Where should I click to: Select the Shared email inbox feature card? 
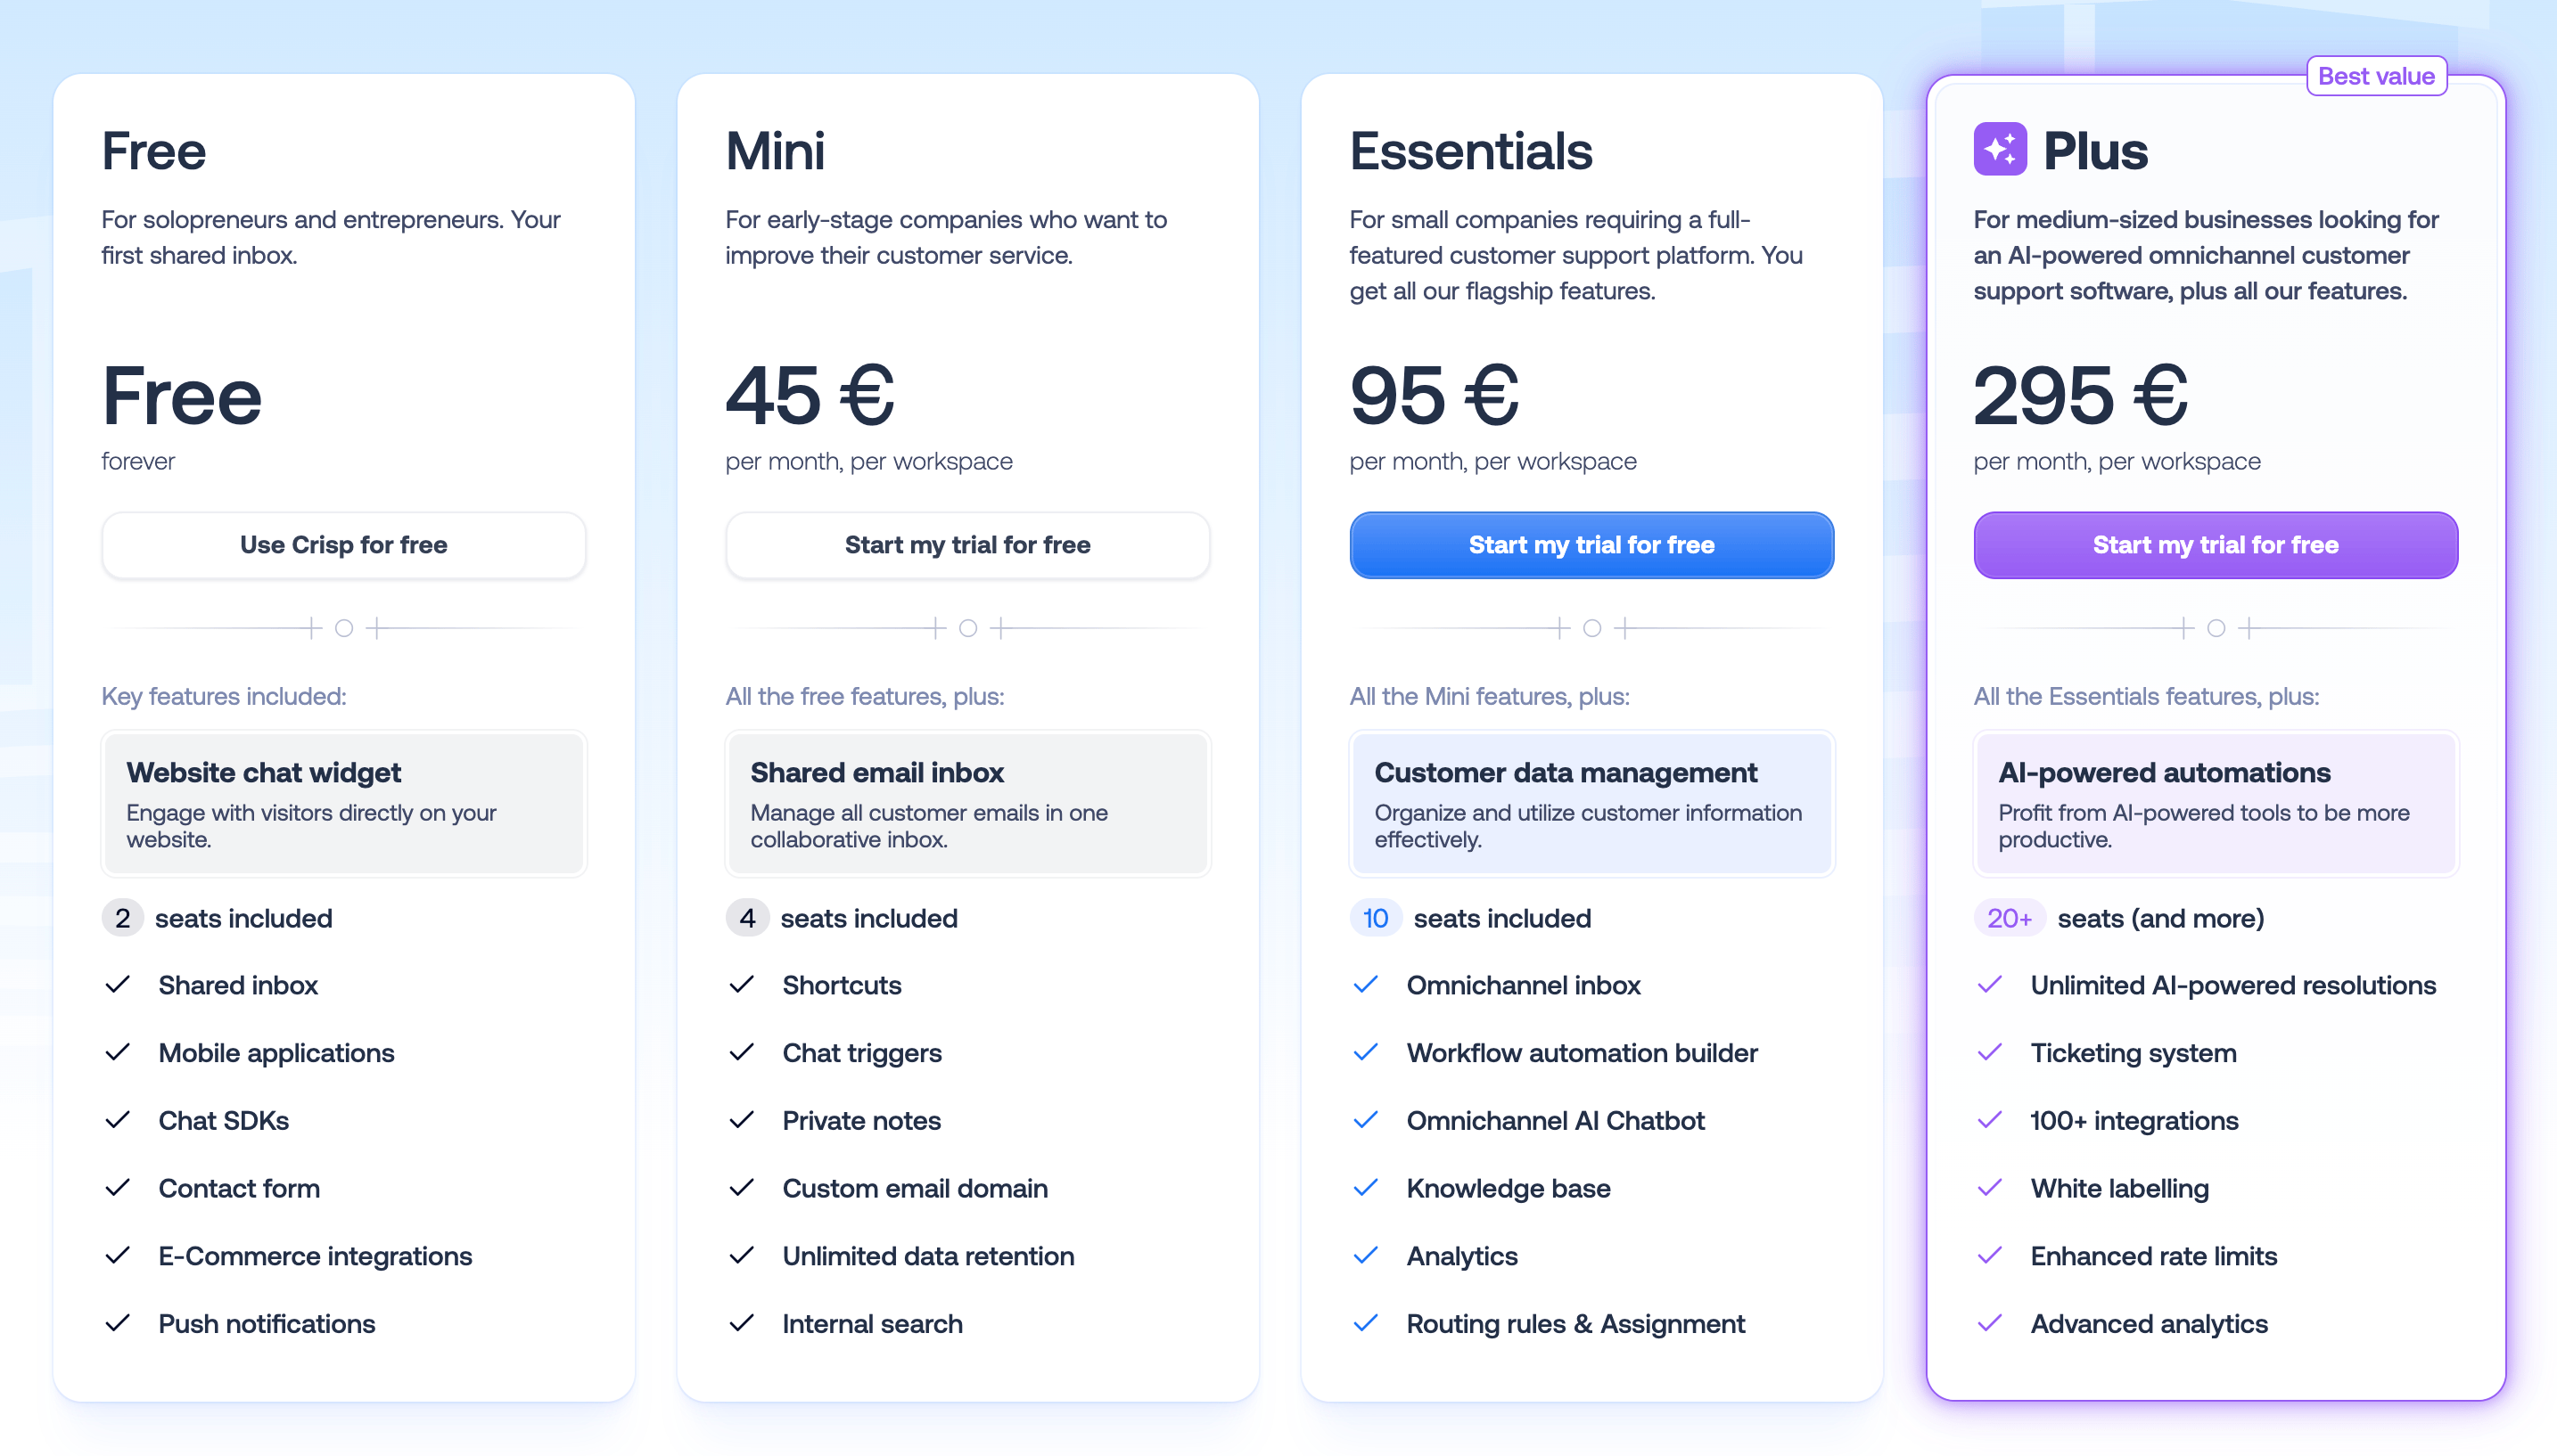(967, 803)
